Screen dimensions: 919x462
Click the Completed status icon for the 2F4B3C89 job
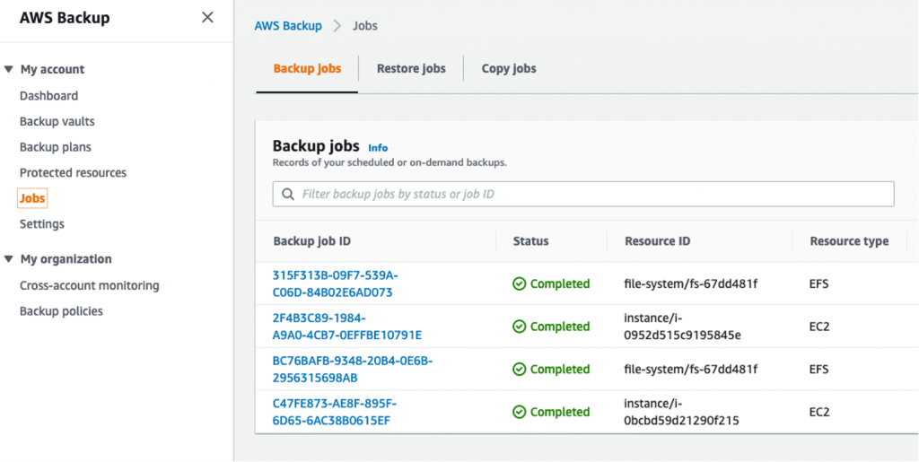point(519,327)
